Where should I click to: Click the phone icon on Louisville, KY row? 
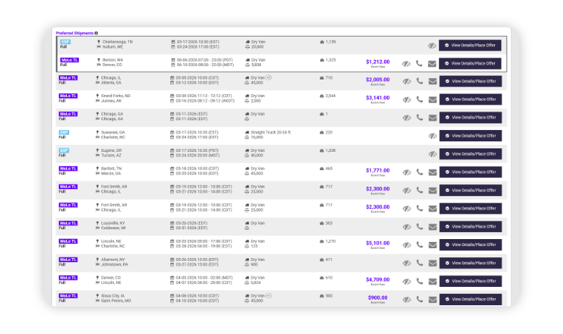(x=419, y=226)
